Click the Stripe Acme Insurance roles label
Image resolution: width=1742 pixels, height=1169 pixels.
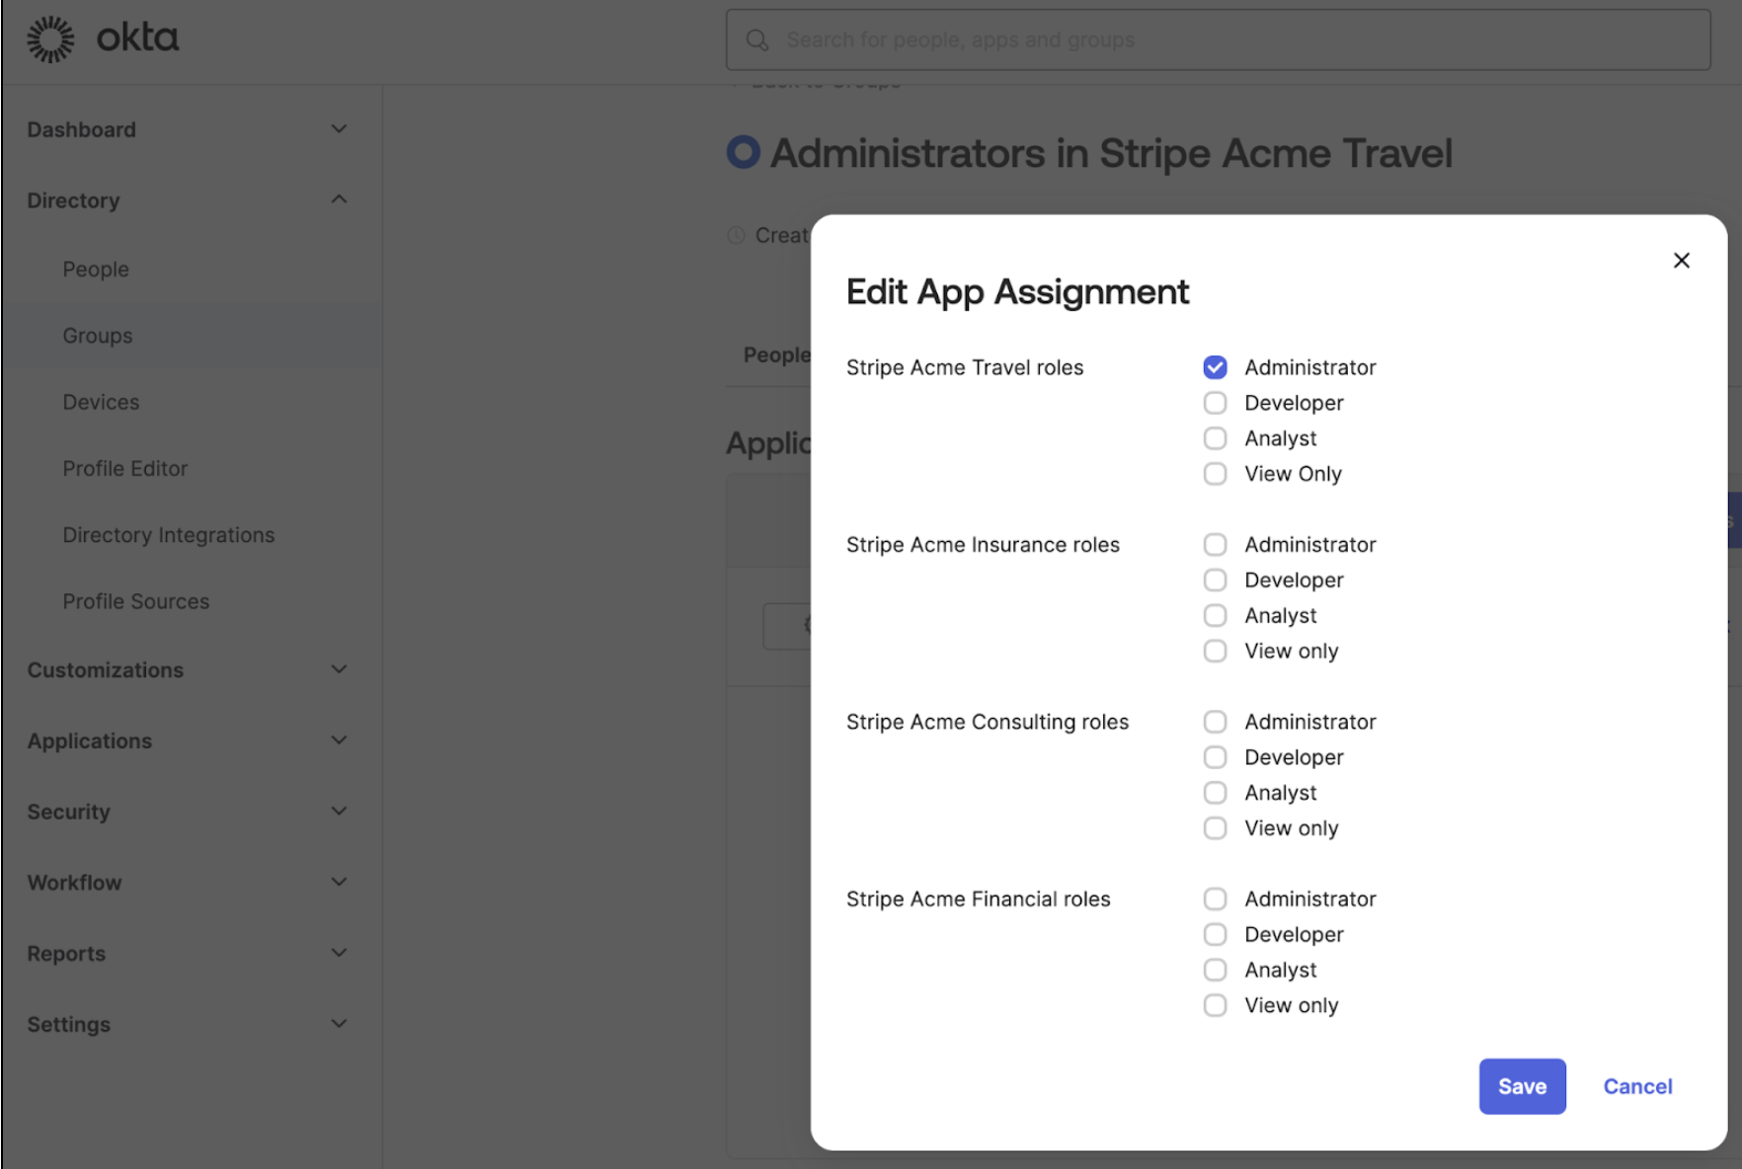[983, 545]
